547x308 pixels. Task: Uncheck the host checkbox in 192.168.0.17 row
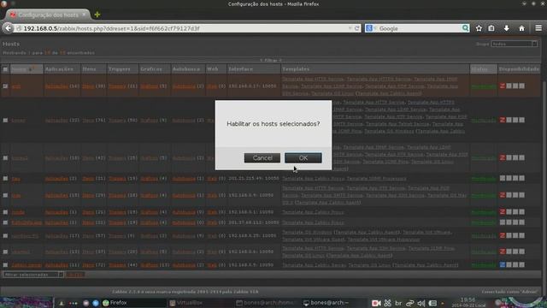(5, 86)
